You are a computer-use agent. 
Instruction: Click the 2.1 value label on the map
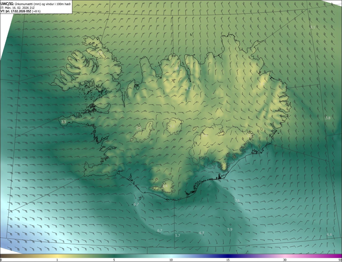(172, 126)
